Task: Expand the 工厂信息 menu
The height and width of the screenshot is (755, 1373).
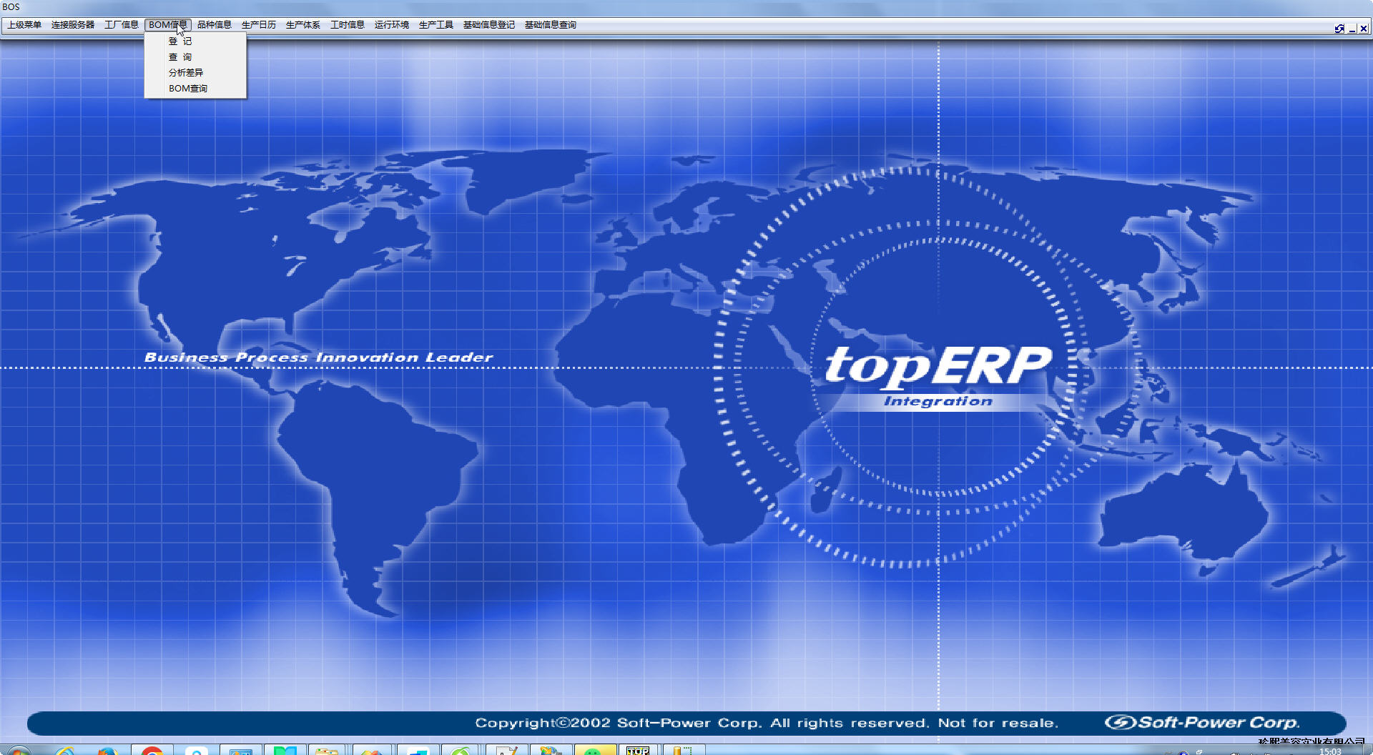Action: 122,25
